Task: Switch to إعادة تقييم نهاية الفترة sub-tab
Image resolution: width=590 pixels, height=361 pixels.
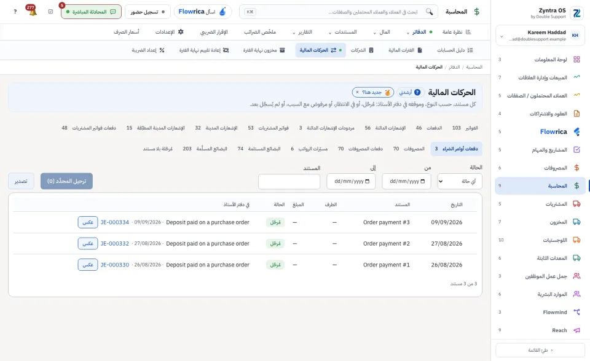Action: click(x=204, y=50)
